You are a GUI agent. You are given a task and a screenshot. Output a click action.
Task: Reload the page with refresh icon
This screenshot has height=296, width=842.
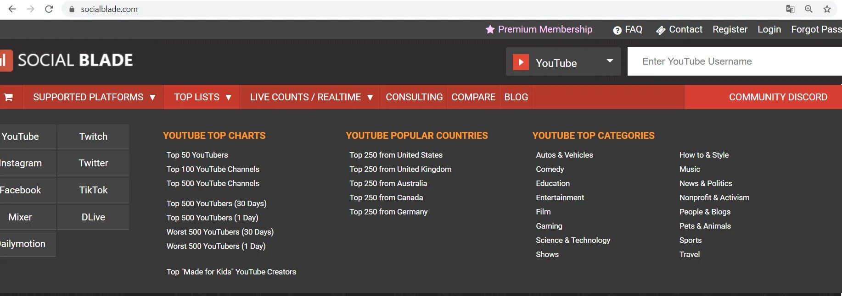49,9
